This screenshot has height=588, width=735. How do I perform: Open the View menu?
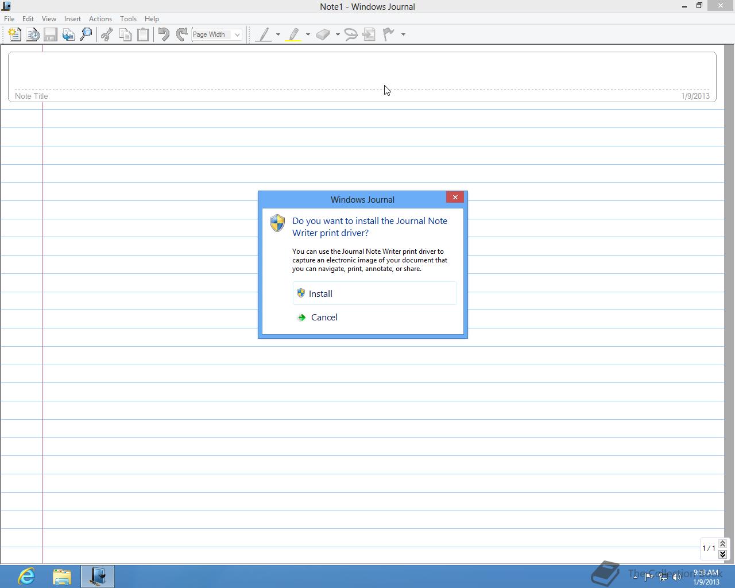pyautogui.click(x=49, y=19)
